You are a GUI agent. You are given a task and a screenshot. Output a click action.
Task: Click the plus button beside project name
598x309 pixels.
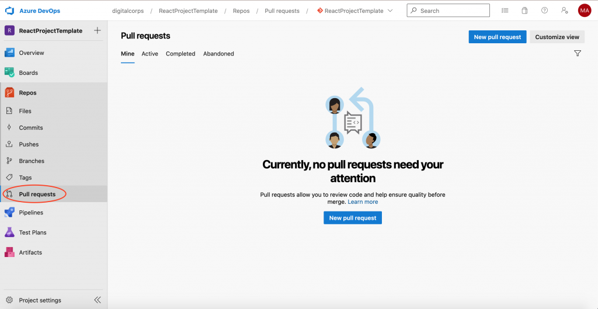point(98,30)
